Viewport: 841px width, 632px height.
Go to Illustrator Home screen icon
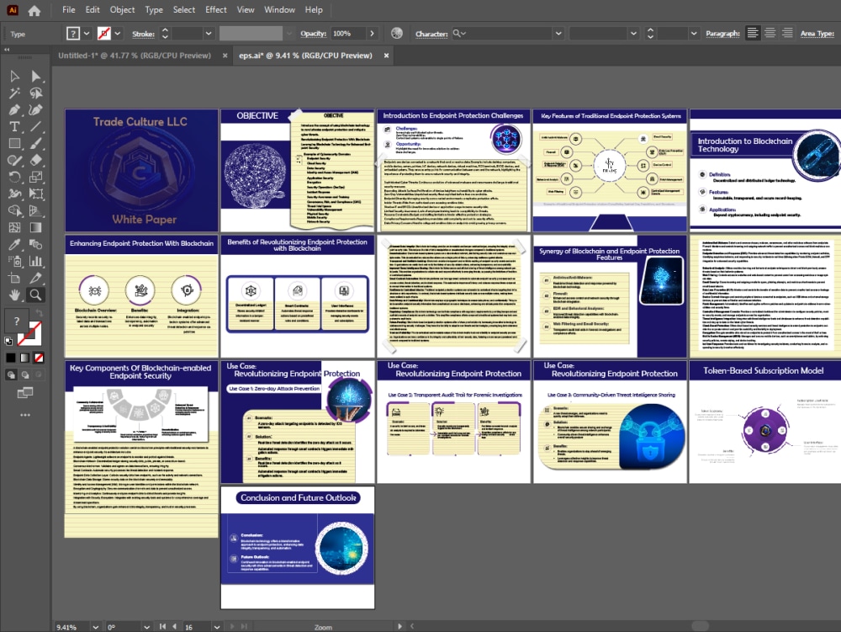coord(34,10)
